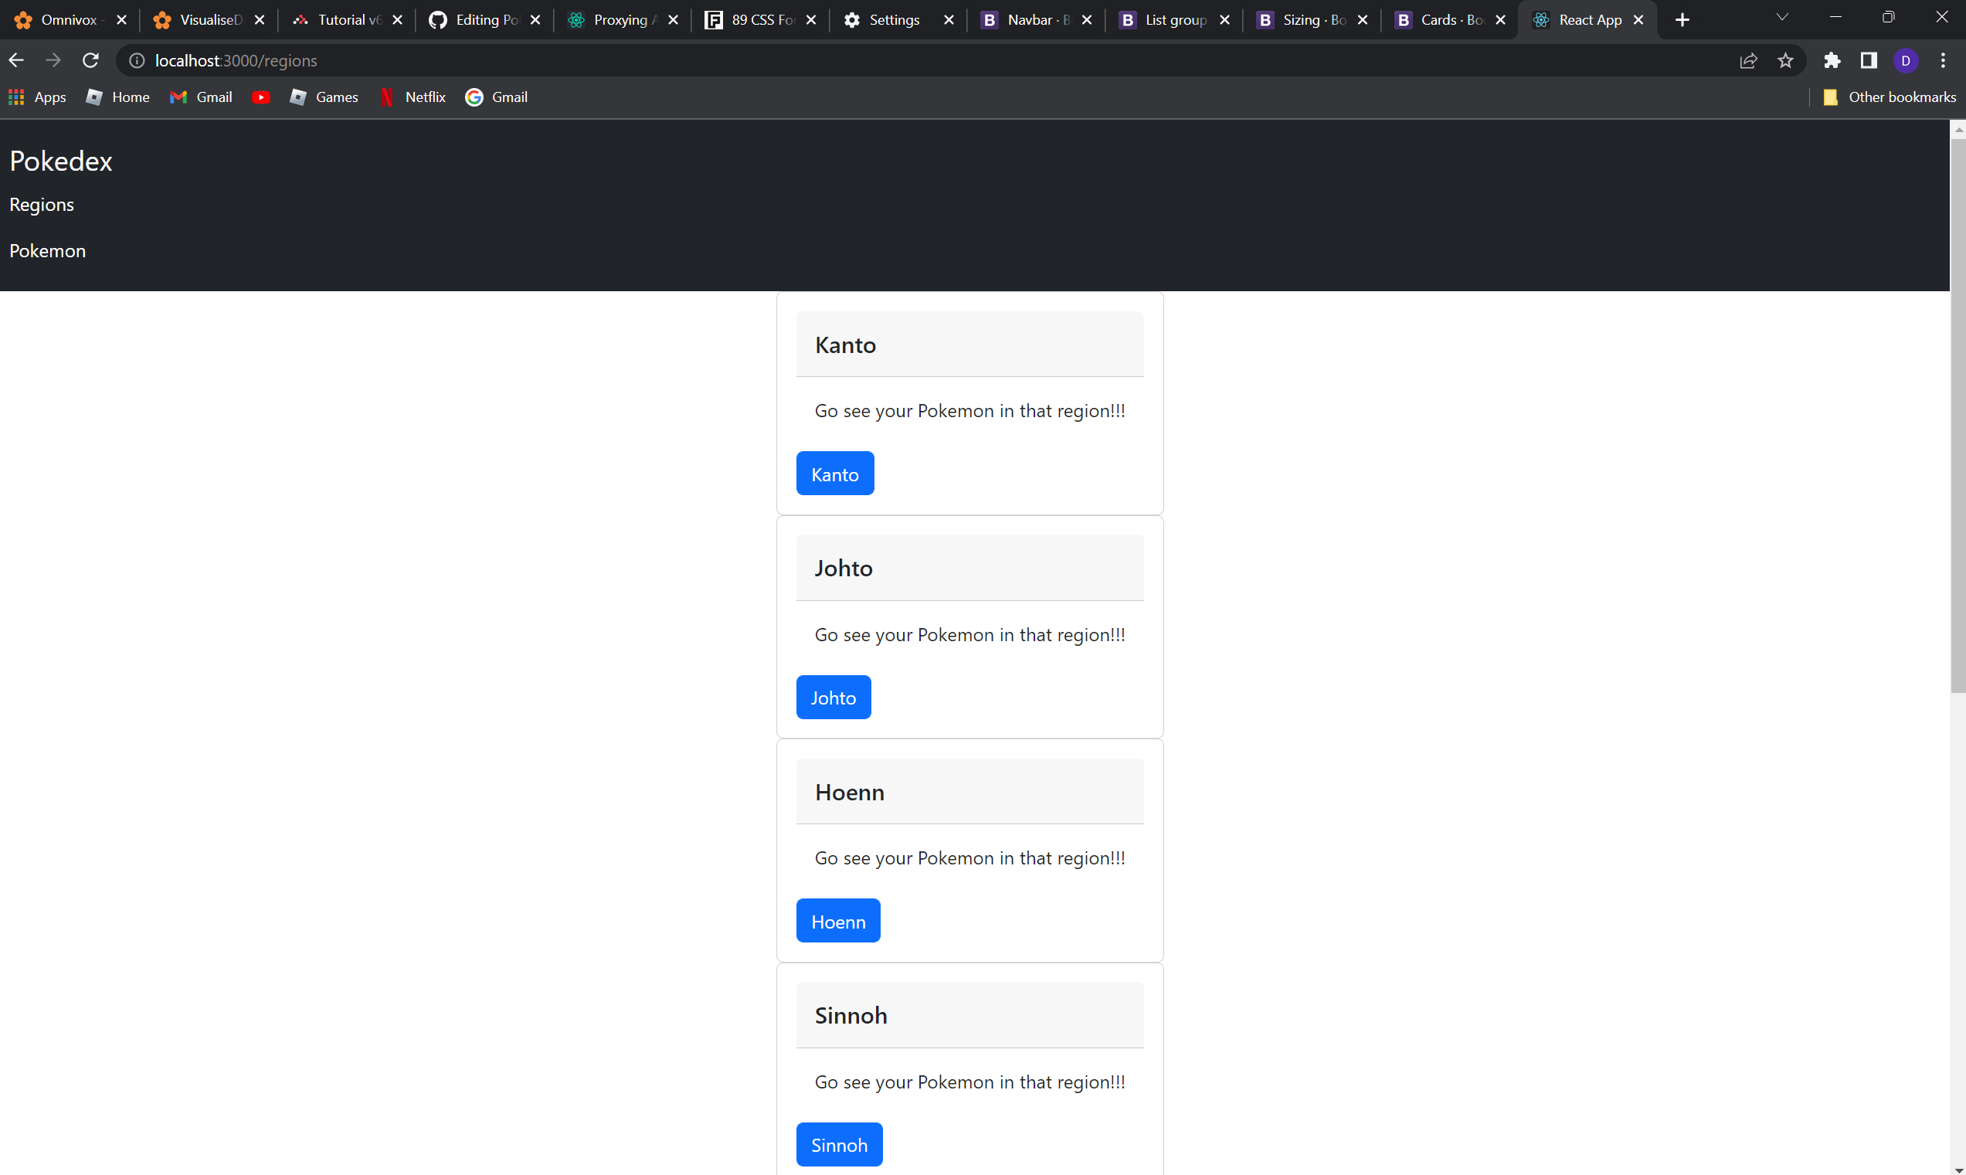Switch to the Settings tab

coord(895,20)
